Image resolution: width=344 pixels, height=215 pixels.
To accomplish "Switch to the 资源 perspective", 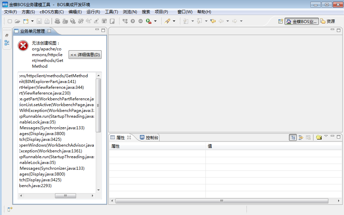I will (328, 21).
